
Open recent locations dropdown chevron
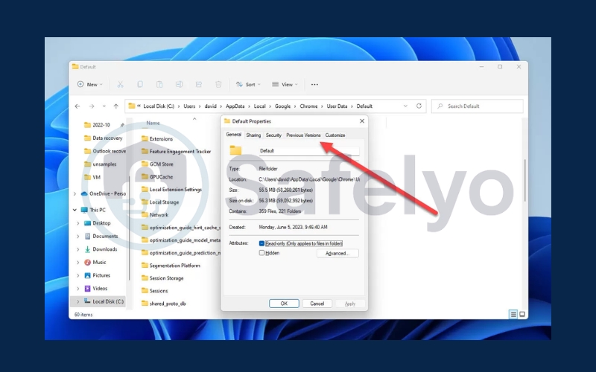[x=104, y=106]
